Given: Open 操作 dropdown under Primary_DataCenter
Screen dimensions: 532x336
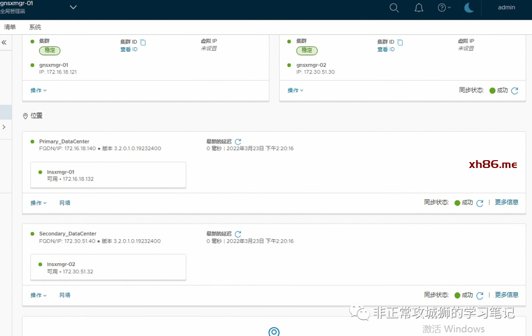Looking at the screenshot, I should point(38,203).
